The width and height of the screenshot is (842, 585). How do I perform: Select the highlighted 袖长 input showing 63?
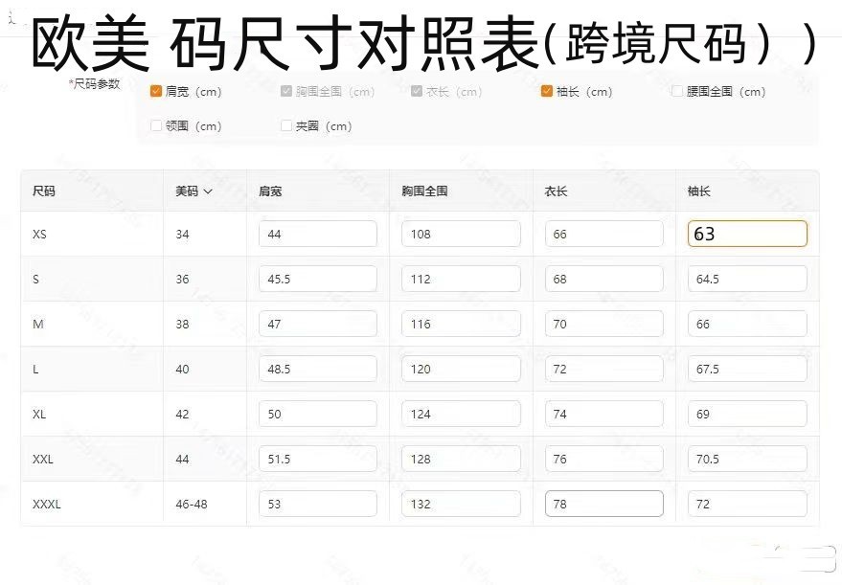point(746,233)
